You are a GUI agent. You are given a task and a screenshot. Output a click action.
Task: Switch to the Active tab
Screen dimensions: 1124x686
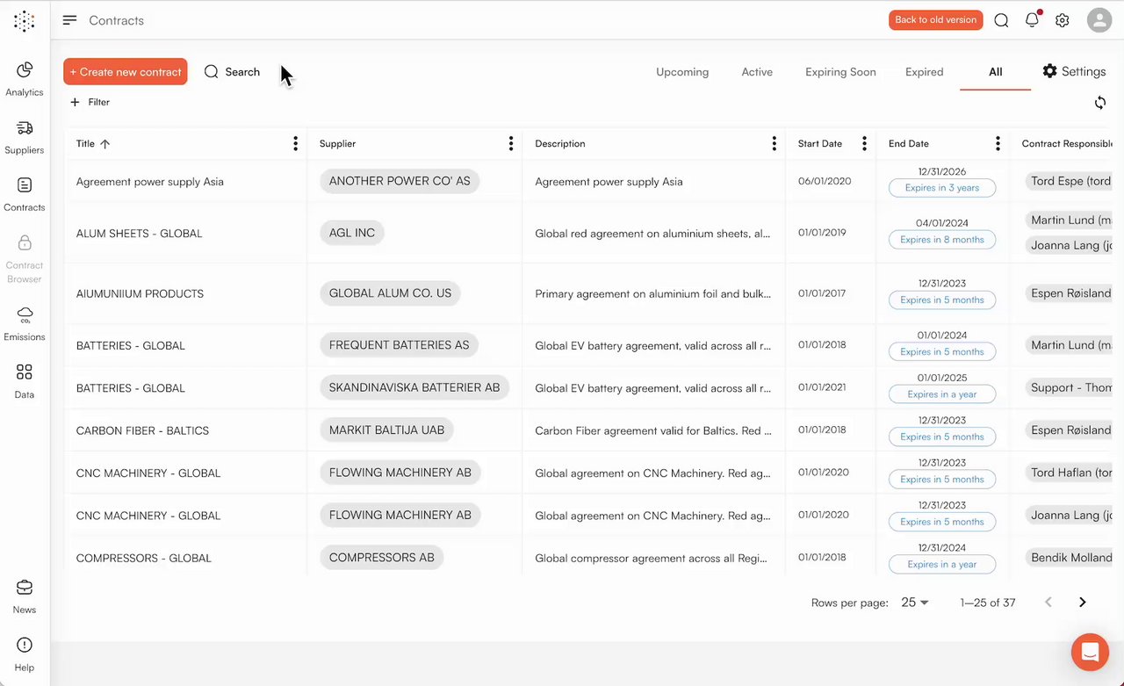(x=757, y=72)
